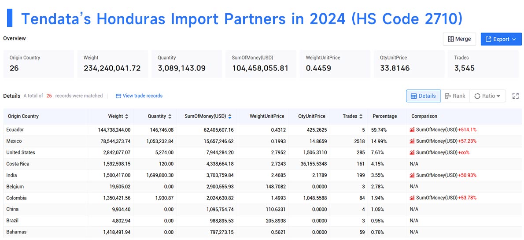Click the trade records icon beside View link
This screenshot has width=524, height=240.
[x=118, y=96]
